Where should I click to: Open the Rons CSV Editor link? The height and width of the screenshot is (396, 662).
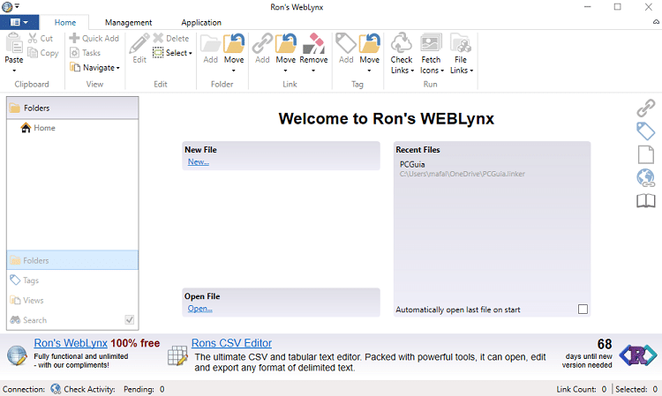point(231,343)
